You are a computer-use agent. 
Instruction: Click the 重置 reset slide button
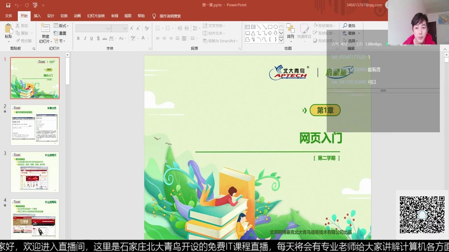tap(60, 33)
